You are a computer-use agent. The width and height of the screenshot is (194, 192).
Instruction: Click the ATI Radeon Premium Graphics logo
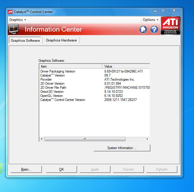click(x=170, y=26)
